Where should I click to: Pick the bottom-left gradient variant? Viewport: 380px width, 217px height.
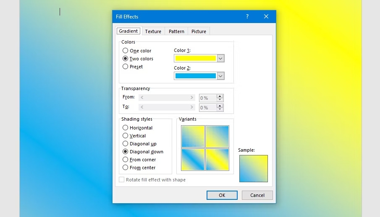point(193,160)
